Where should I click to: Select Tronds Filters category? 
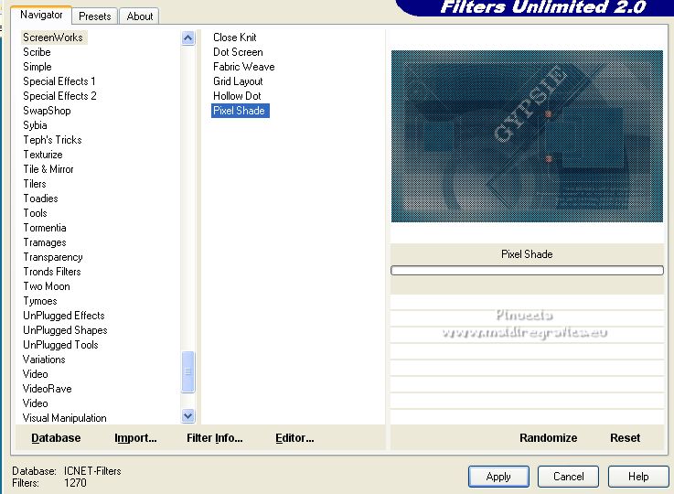tap(52, 272)
